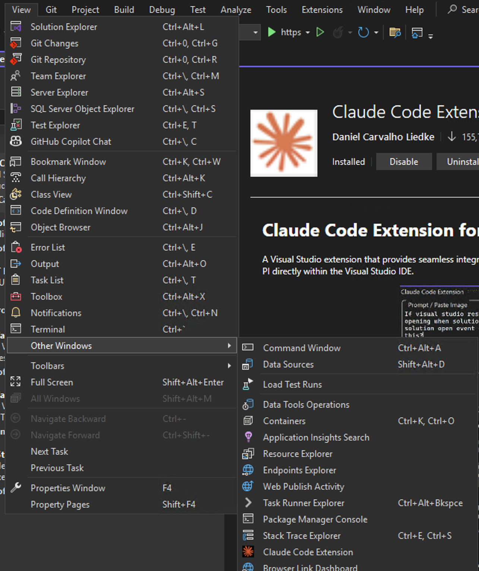Click the Containers icon in submenu
Screen dimensions: 479x571
[248, 421]
